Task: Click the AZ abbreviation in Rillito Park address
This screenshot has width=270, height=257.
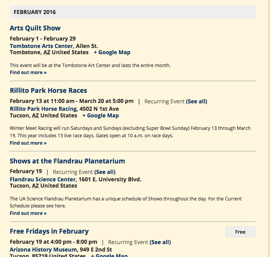Action: click(x=35, y=115)
